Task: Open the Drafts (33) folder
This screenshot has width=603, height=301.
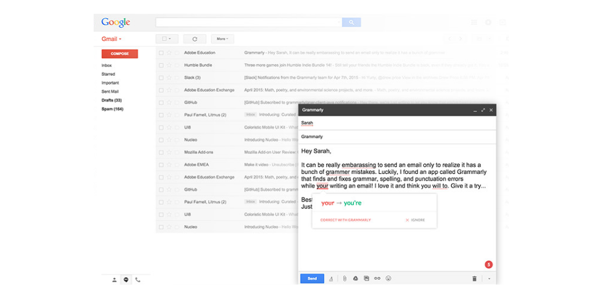Action: tap(111, 101)
